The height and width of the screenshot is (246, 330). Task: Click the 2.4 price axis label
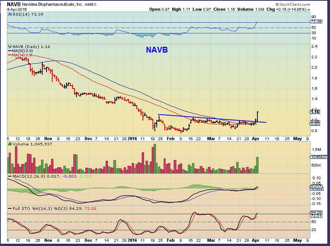pyautogui.click(x=314, y=46)
